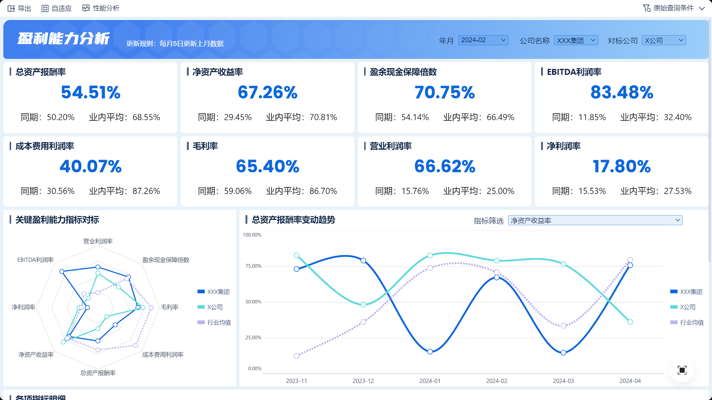This screenshot has height=400, width=712.
Task: Click 自适应 menu text
Action: tap(62, 8)
